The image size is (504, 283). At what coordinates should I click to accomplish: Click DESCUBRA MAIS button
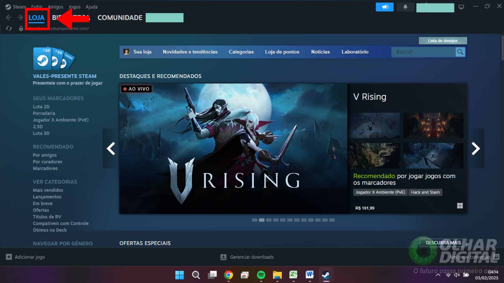point(443,243)
